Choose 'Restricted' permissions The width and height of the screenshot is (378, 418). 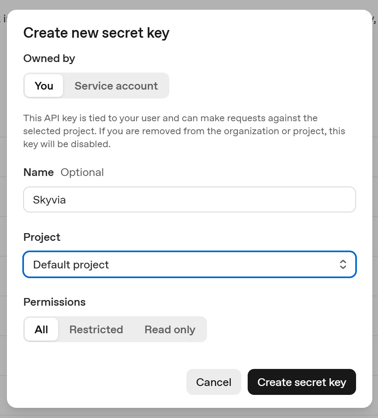point(96,329)
